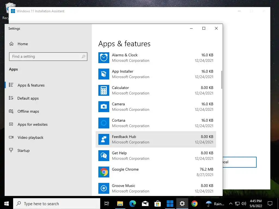Select the App Installer entry name
Screen dimensions: 279x209
tap(123, 72)
